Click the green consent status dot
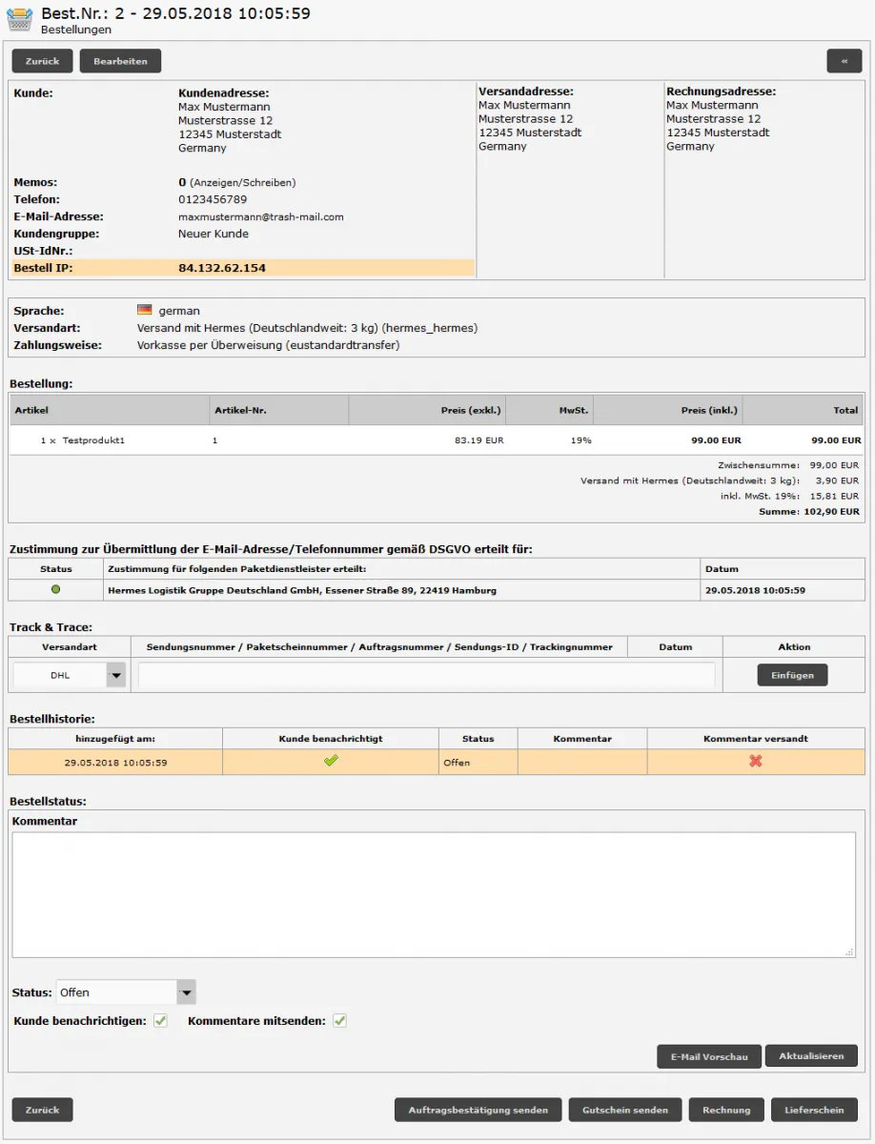This screenshot has height=1144, width=875. click(55, 590)
